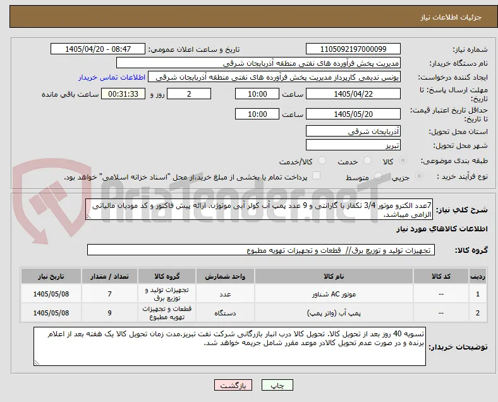
Task: Click the اطلاعات کالاهای مورد نیاز section title
Action: (x=442, y=229)
